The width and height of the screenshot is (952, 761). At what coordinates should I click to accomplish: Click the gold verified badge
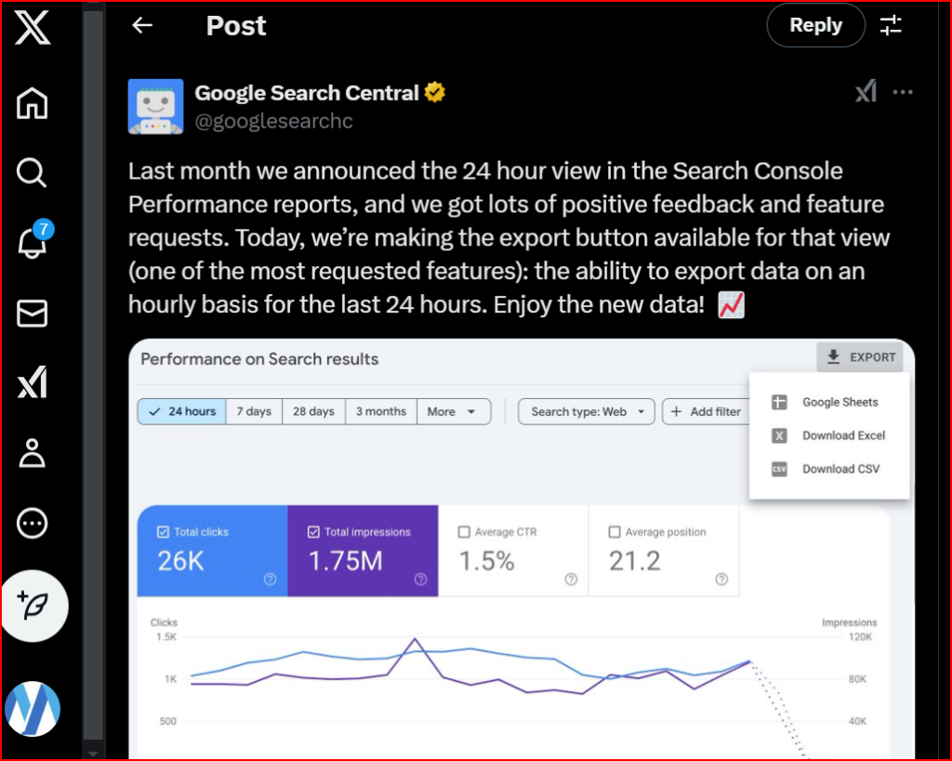point(435,92)
